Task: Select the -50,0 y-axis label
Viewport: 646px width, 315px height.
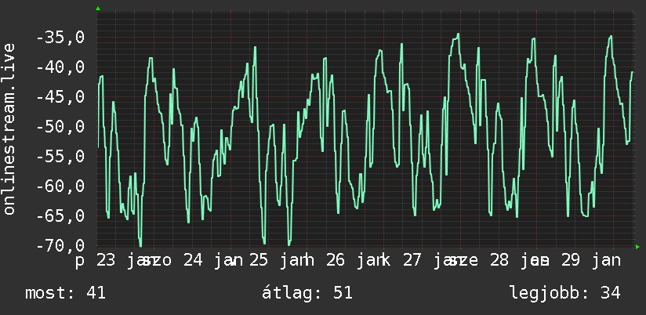Action: (x=60, y=127)
